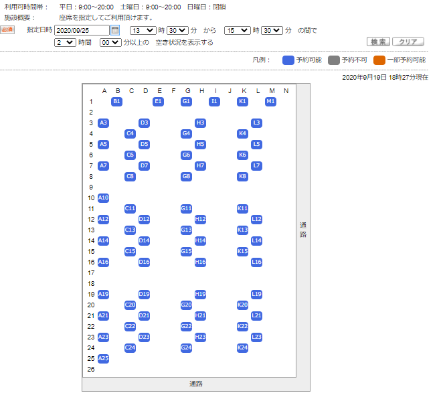Choose seat A10 on the left column
The width and height of the screenshot is (445, 393).
pyautogui.click(x=103, y=198)
